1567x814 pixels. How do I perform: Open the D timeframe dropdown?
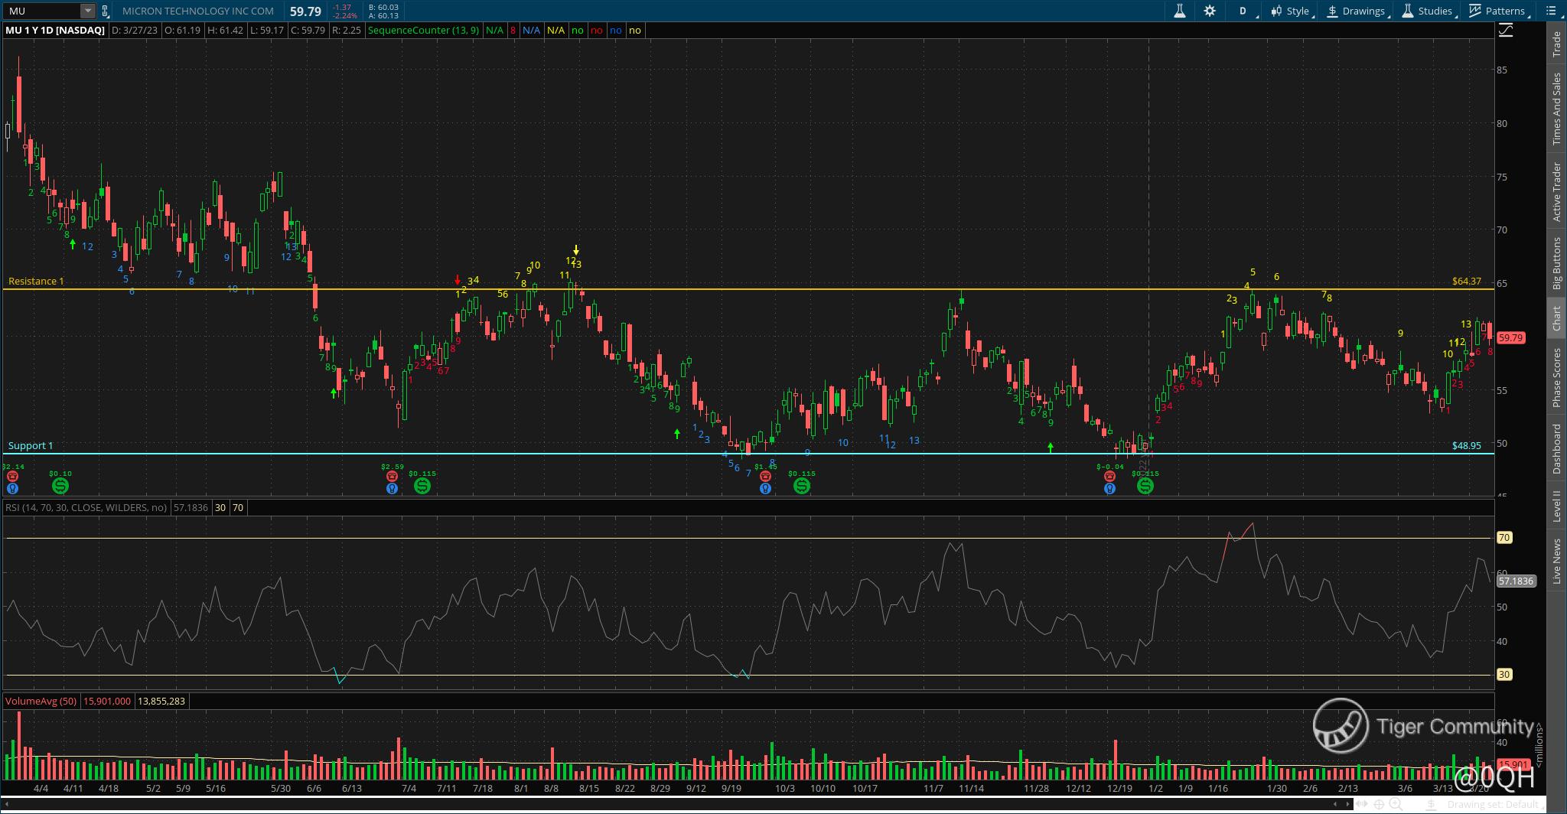pos(1247,11)
